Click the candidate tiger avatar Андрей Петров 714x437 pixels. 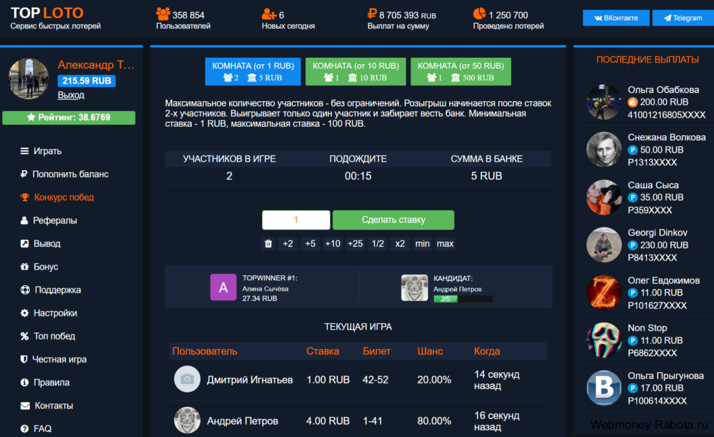pyautogui.click(x=414, y=287)
